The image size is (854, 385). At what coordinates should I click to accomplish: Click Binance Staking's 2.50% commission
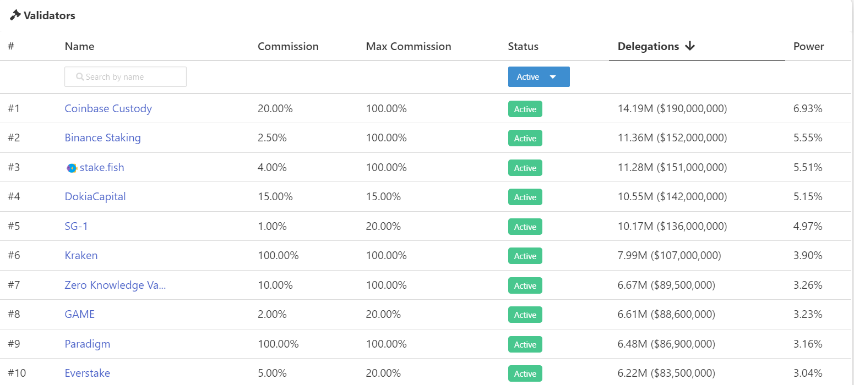click(x=272, y=137)
